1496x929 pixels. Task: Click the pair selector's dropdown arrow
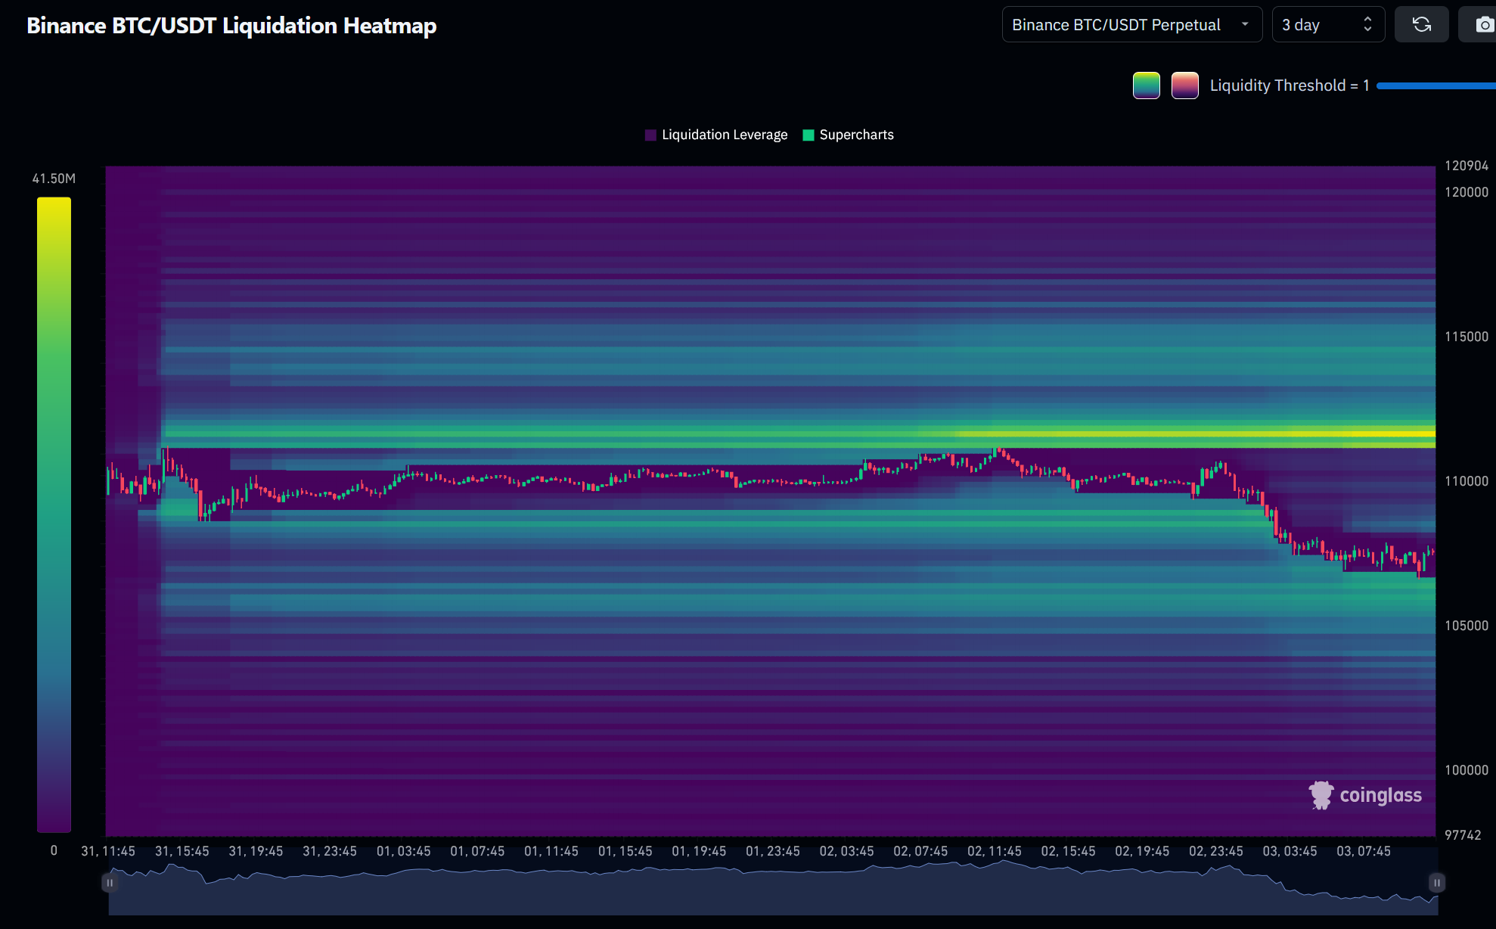[1245, 25]
